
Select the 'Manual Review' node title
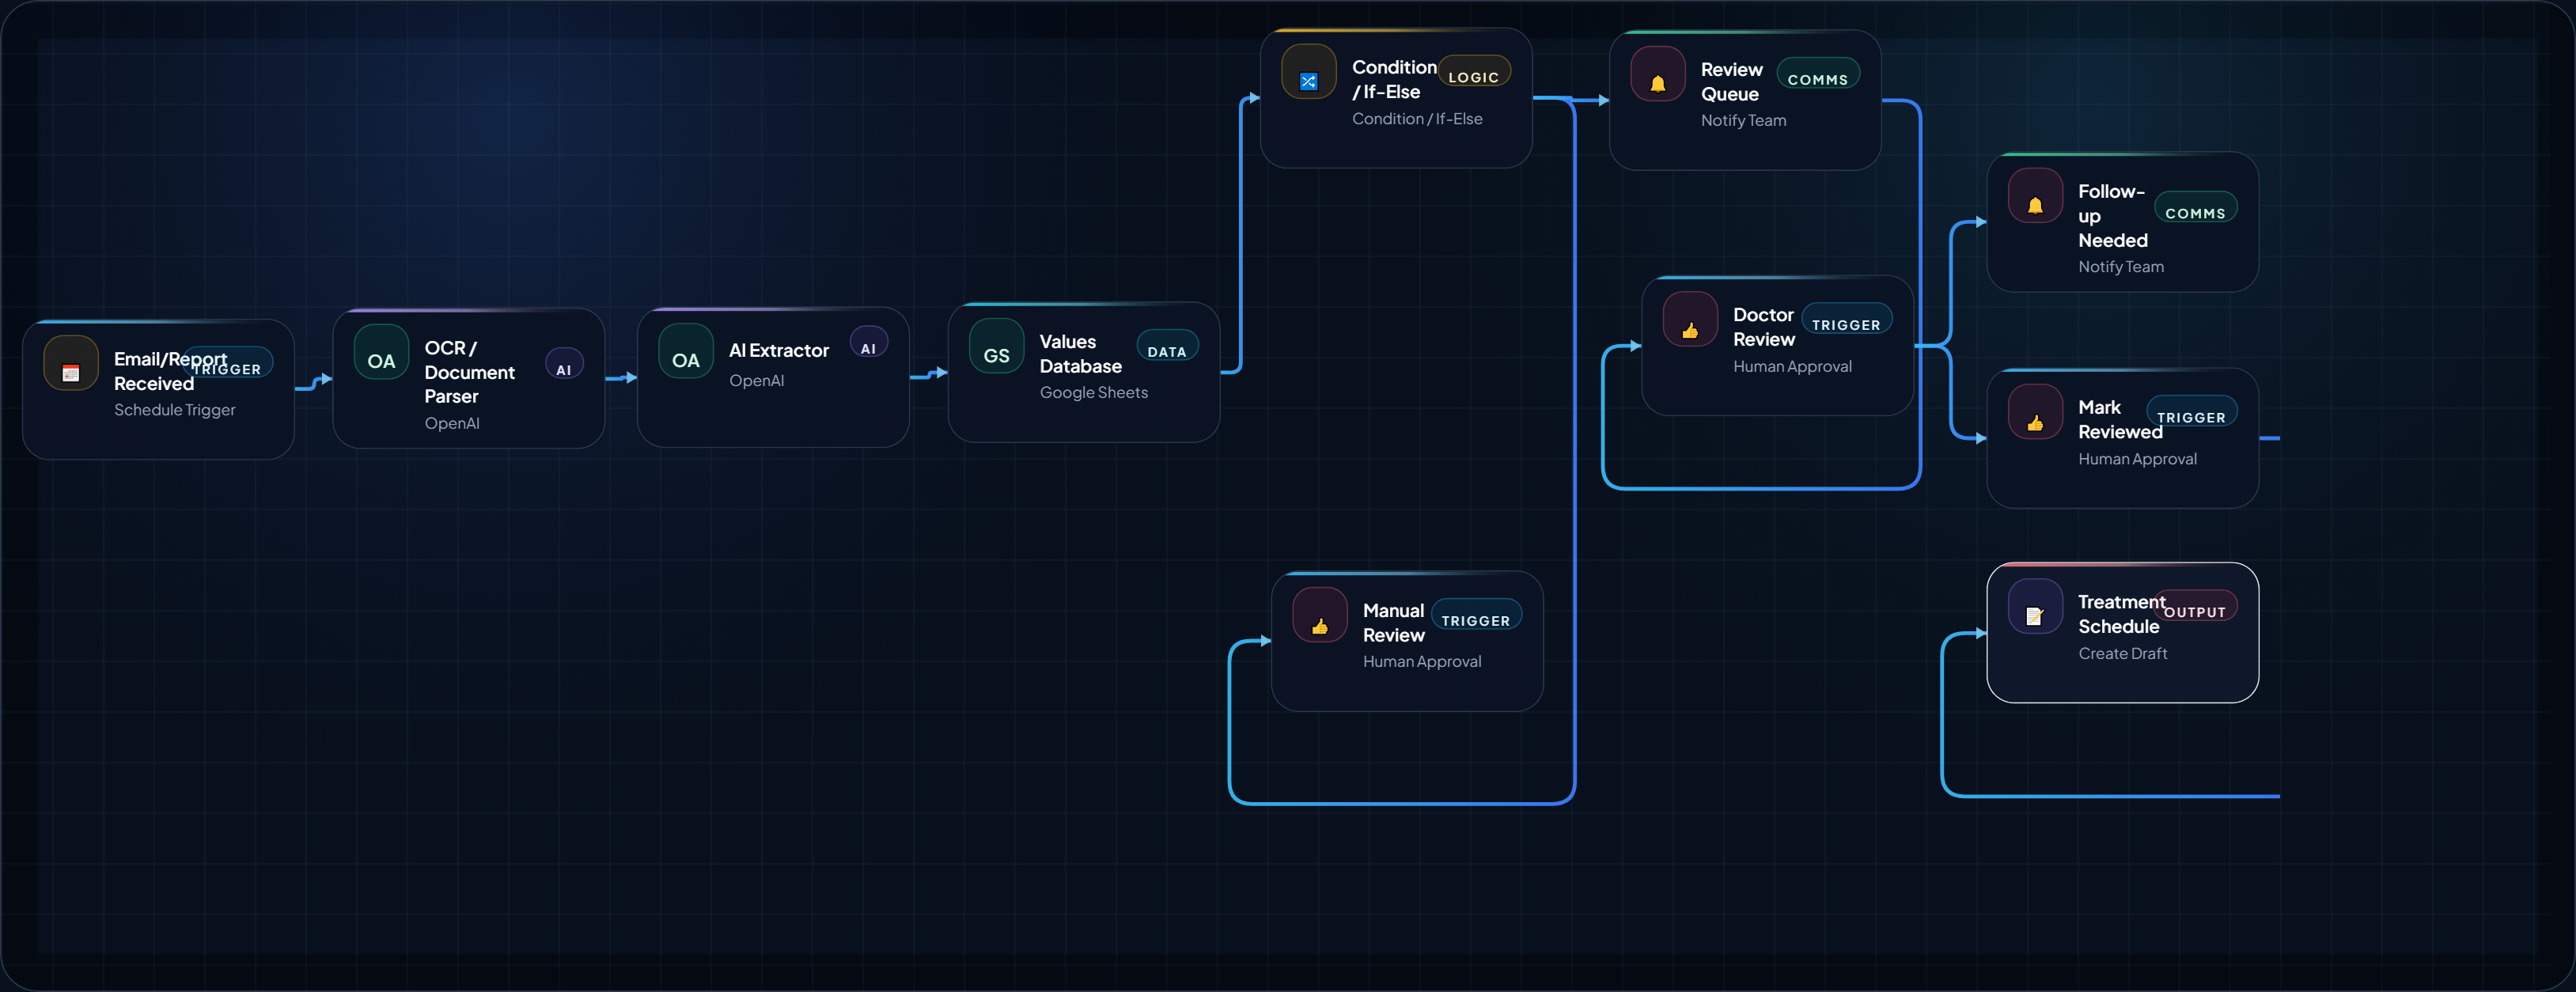point(1393,623)
